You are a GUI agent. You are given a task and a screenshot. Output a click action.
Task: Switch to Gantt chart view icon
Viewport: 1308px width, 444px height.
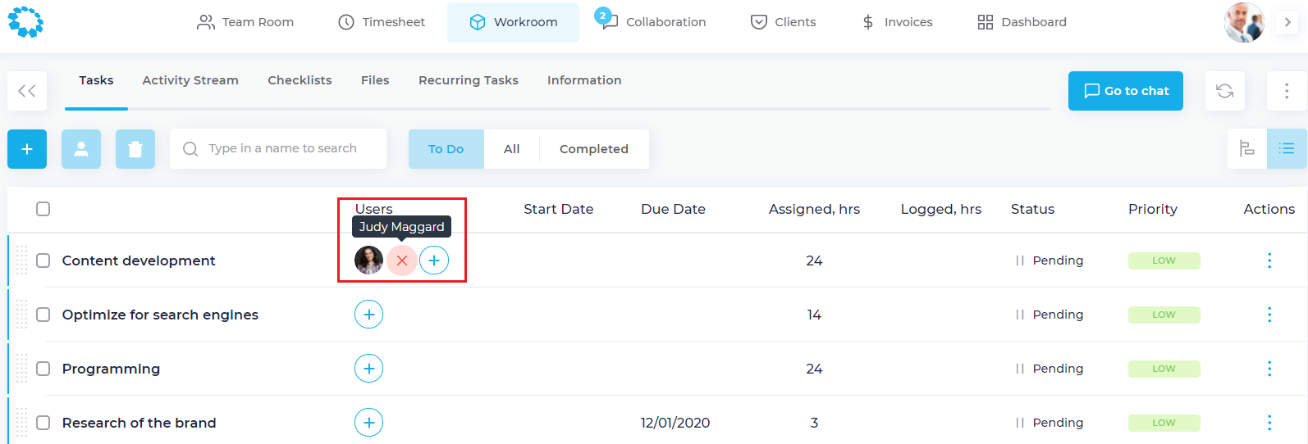pyautogui.click(x=1246, y=149)
